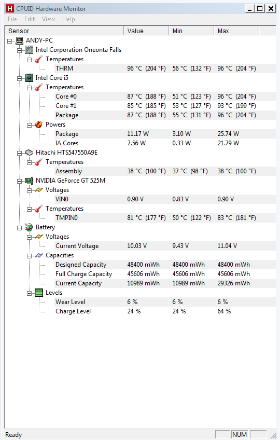The width and height of the screenshot is (280, 440).
Task: Click the Hitachi HTS547550A9E hard drive icon
Action: [x=29, y=153]
